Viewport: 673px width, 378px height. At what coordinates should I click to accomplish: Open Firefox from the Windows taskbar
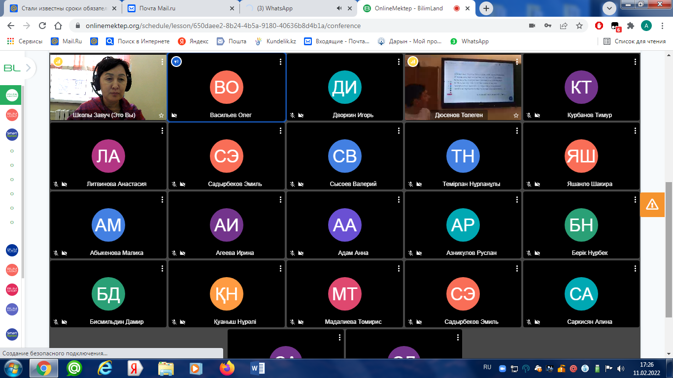(227, 368)
